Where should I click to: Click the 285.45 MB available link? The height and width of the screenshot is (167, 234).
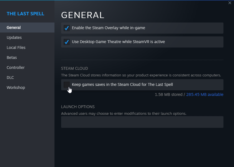pyautogui.click(x=205, y=94)
